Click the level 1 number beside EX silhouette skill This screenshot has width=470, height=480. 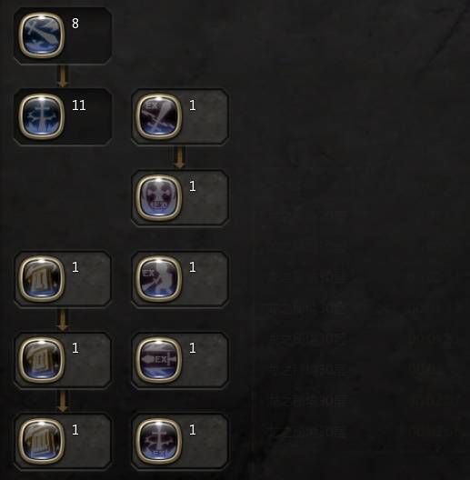coord(193,267)
